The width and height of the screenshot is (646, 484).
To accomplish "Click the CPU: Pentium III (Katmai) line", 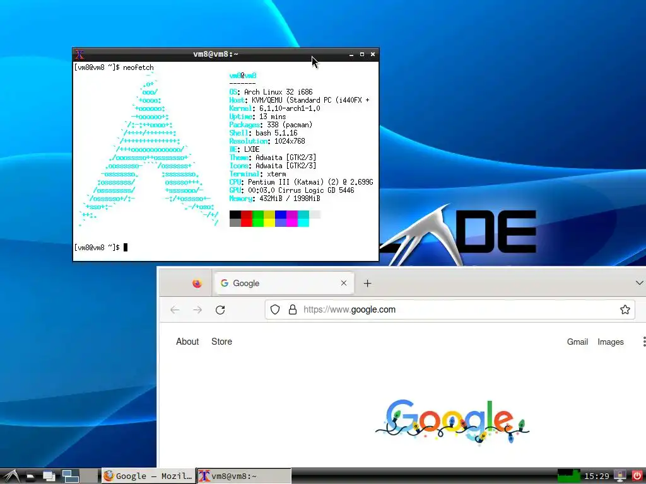I will click(301, 182).
